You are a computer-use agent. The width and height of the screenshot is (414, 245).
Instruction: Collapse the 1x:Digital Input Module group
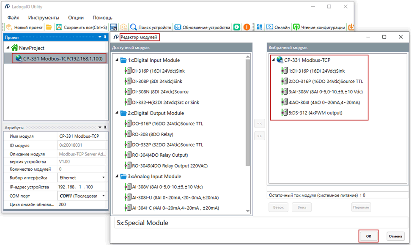[117, 60]
